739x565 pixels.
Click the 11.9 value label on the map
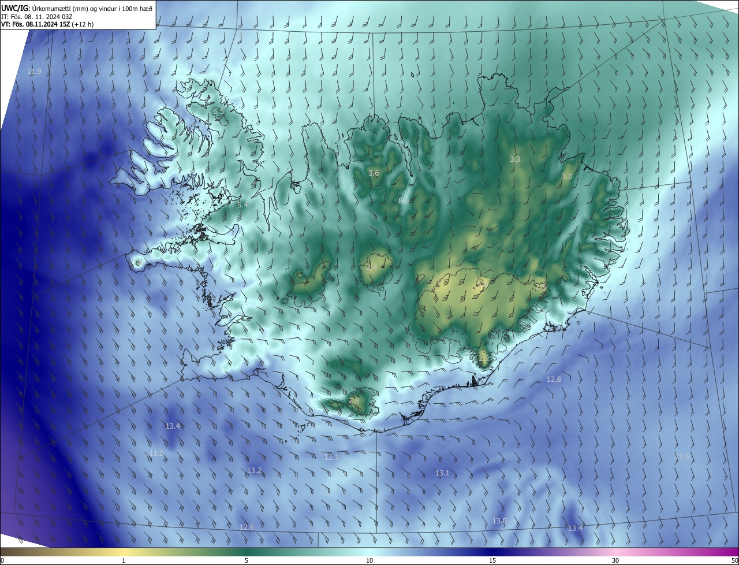point(34,72)
